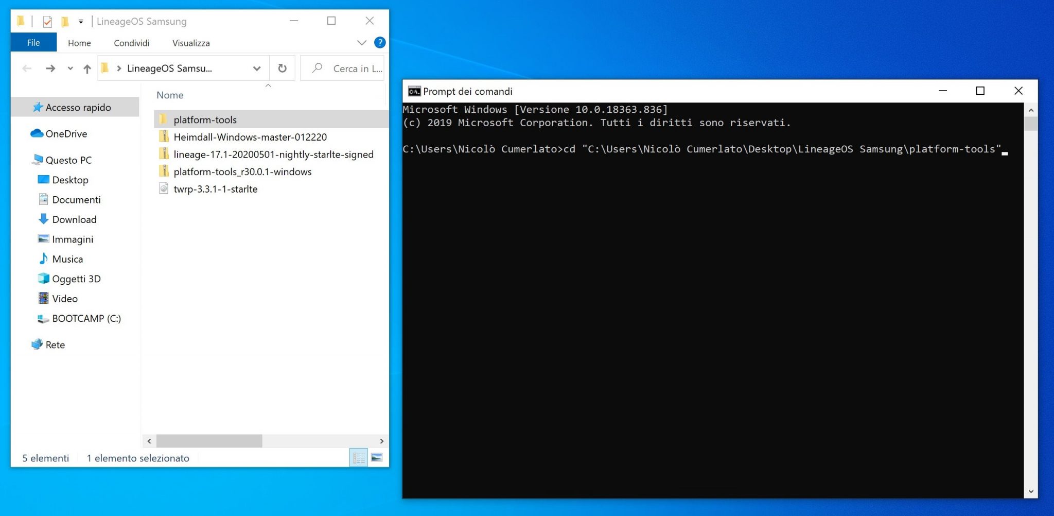
Task: Select Questo PC in the sidebar
Action: (x=68, y=160)
